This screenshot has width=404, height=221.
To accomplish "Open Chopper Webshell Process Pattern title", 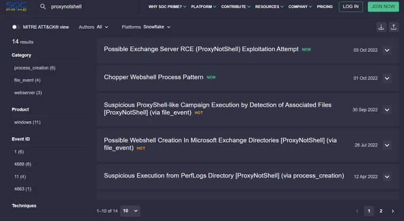I will [x=153, y=77].
